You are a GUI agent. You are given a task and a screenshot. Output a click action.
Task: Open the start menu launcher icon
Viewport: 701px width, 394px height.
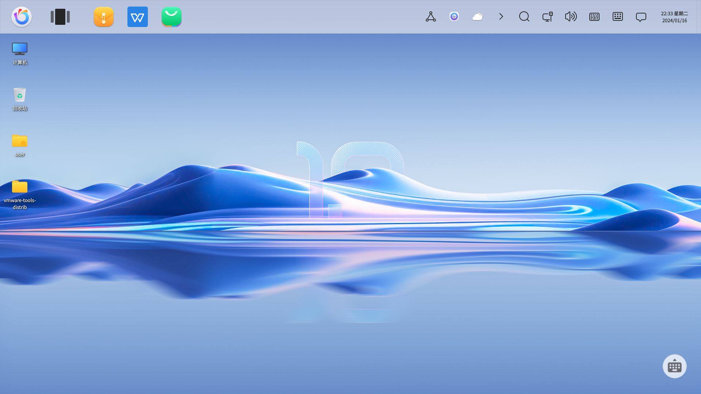(x=22, y=17)
